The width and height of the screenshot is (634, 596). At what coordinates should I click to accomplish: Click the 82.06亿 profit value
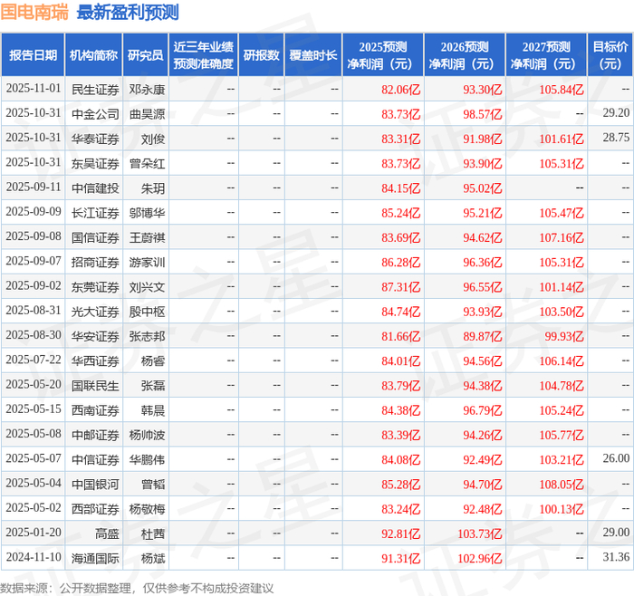click(x=400, y=90)
